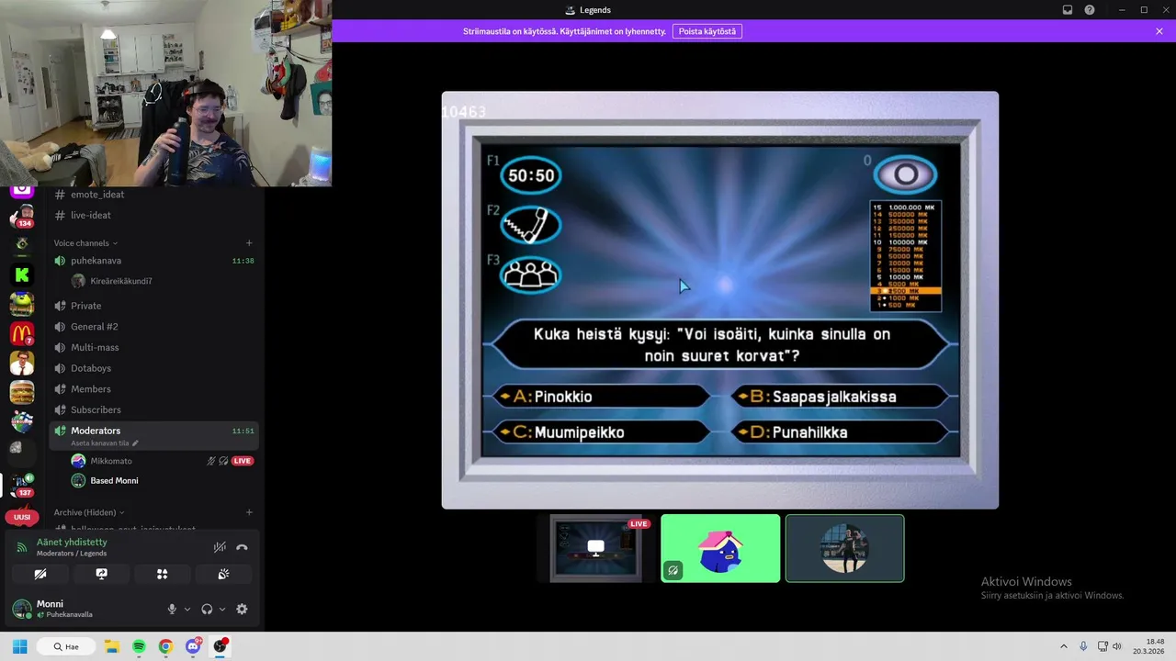The image size is (1176, 661).
Task: Open the inbox icon in title bar
Action: pos(1068,10)
